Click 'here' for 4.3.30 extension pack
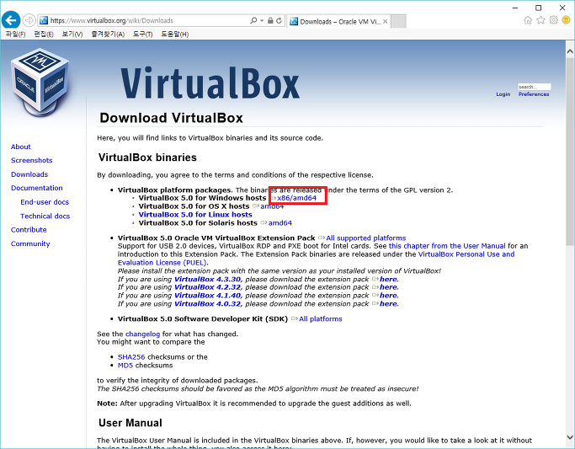Image resolution: width=575 pixels, height=449 pixels. (x=388, y=279)
